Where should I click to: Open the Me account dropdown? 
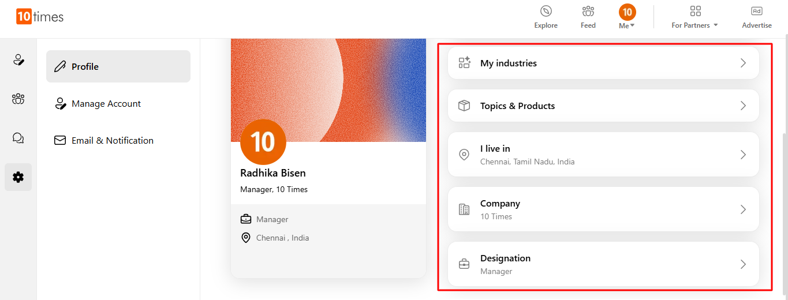627,17
